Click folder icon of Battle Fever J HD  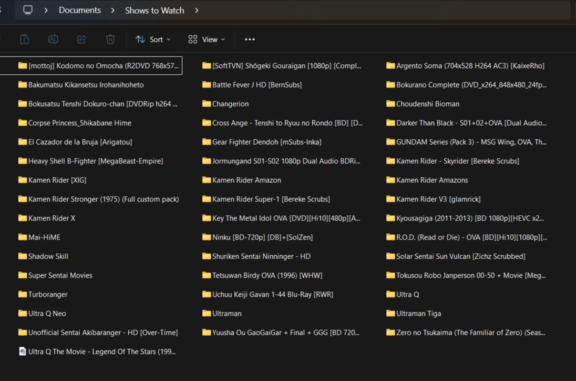point(206,85)
